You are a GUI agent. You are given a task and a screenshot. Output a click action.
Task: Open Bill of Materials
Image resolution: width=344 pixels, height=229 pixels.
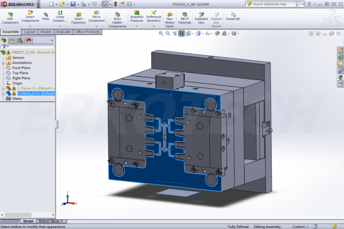click(185, 18)
